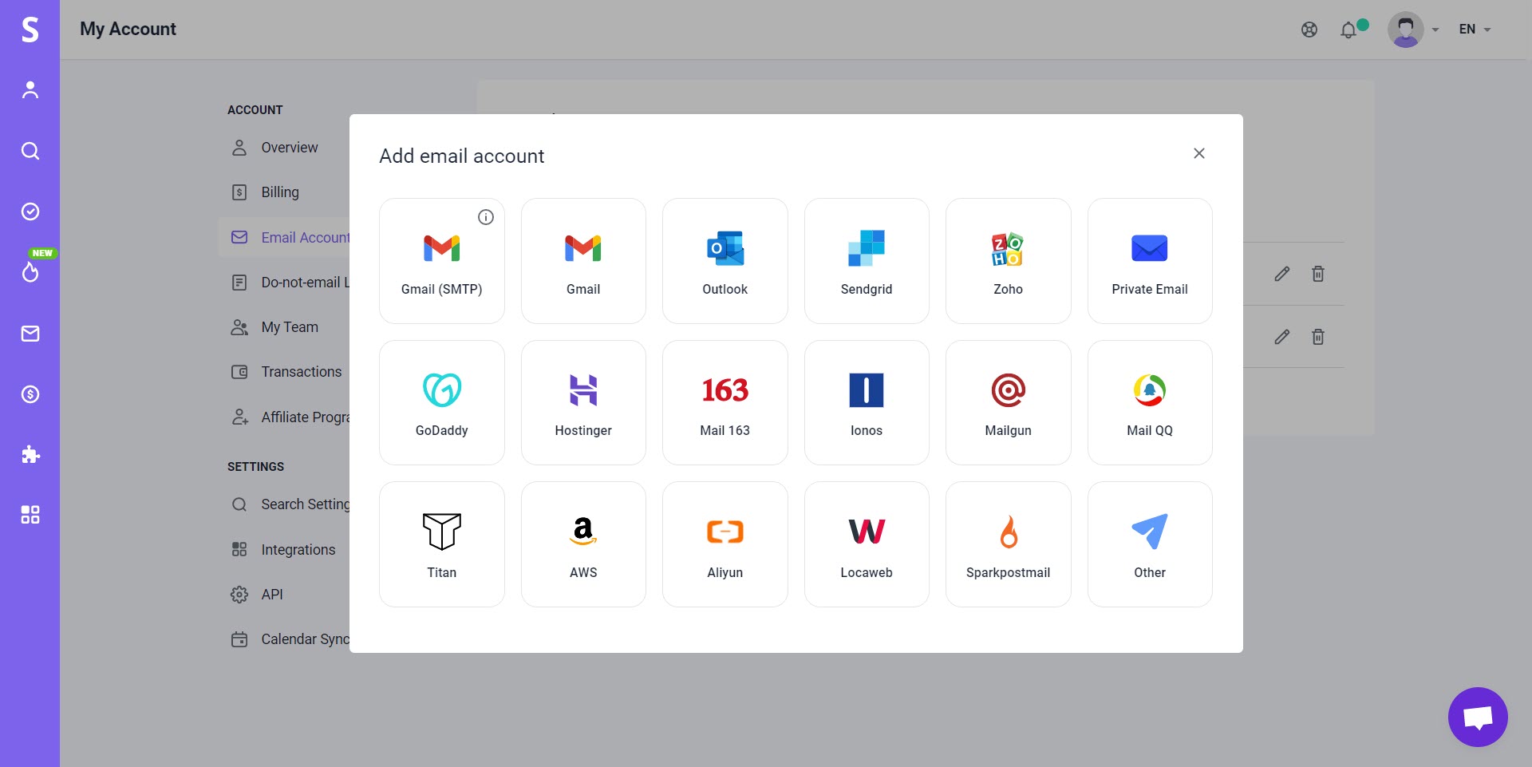
Task: Select the Ionos provider card
Action: click(867, 403)
